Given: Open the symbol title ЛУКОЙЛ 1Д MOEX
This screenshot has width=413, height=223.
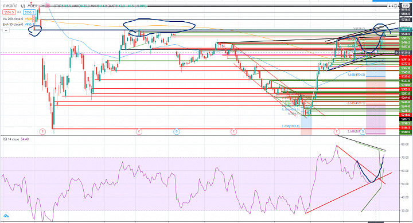Looking at the screenshot, I should (x=20, y=6).
